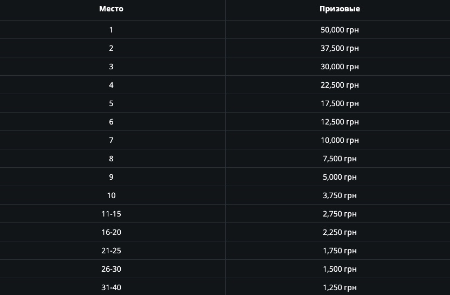This screenshot has width=450, height=295.
Task: Click the 16-20 place range cell
Action: (x=111, y=232)
